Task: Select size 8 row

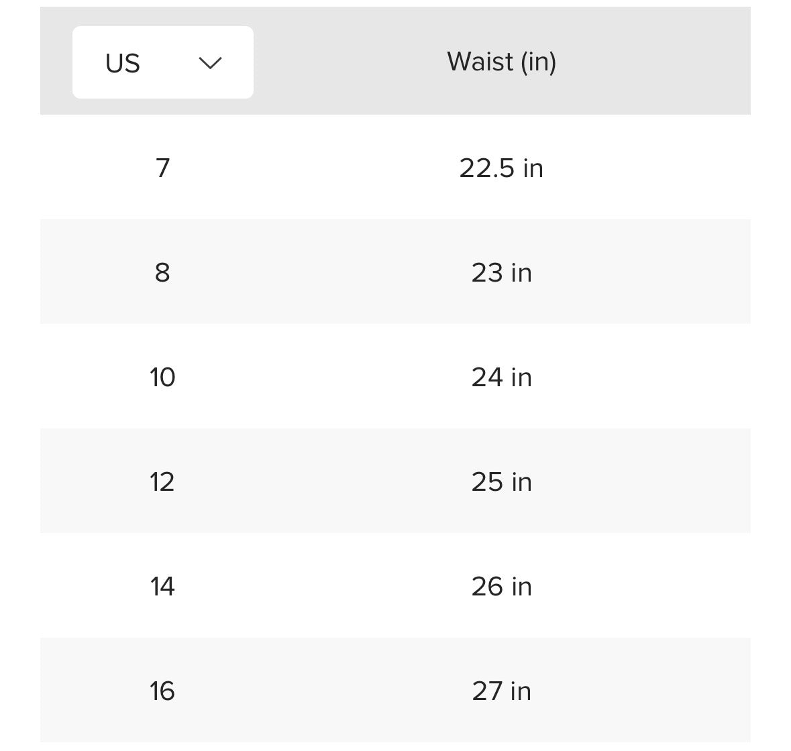Action: [x=162, y=272]
